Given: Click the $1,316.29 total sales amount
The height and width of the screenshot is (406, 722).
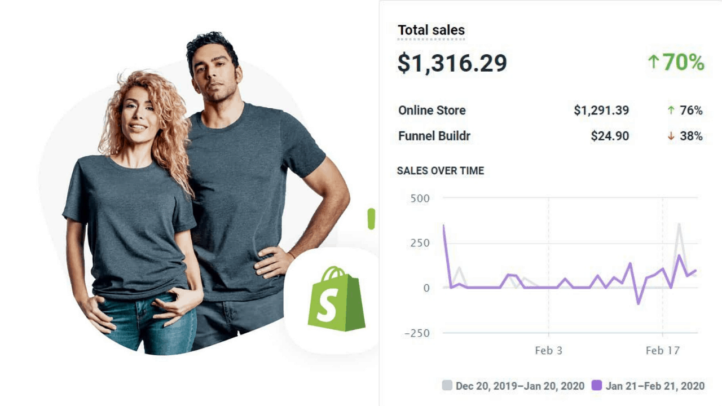Looking at the screenshot, I should coord(452,63).
